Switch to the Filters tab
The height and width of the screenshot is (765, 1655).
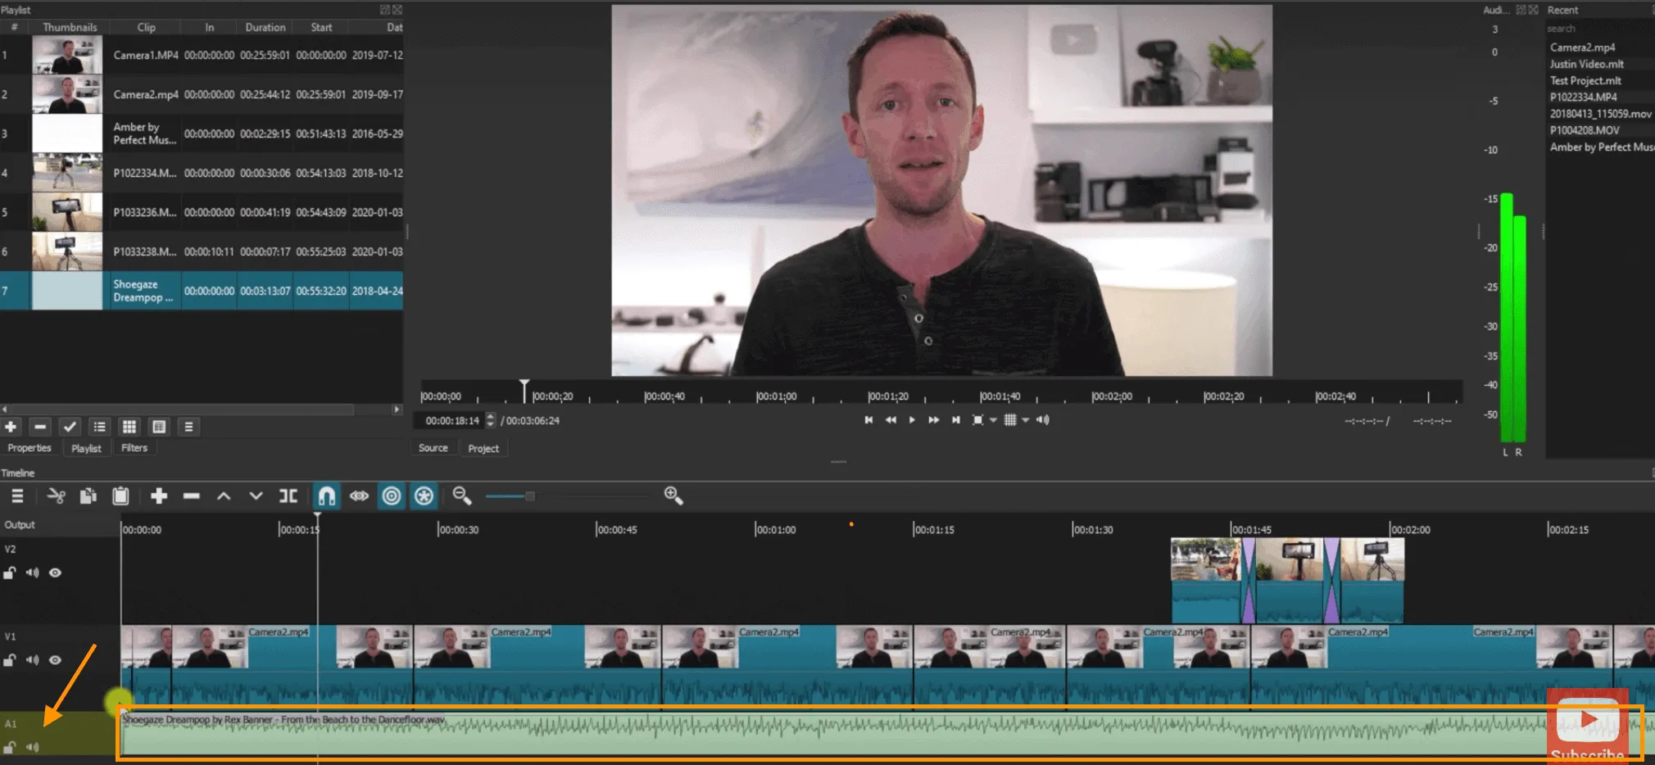click(134, 448)
